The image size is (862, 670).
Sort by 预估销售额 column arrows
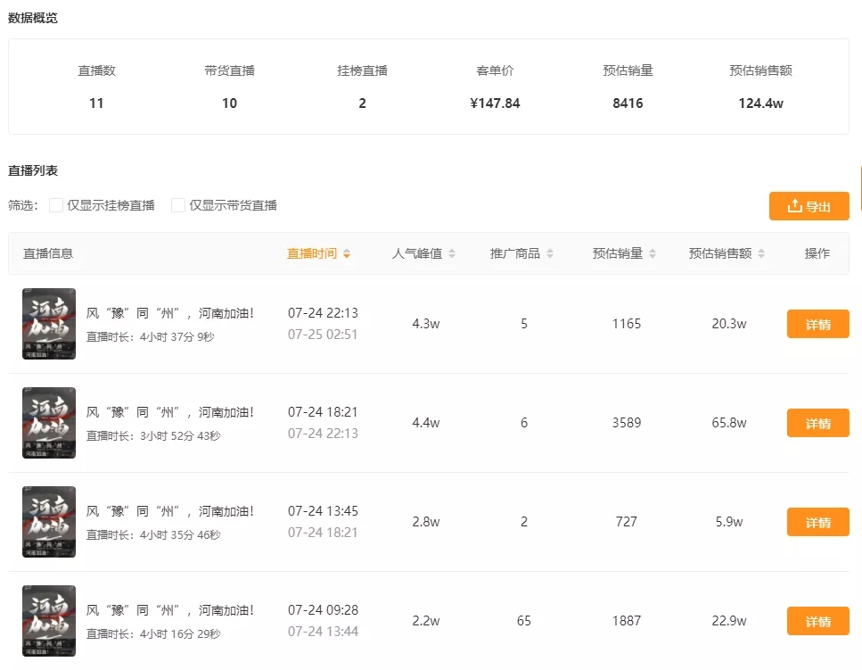(x=761, y=253)
